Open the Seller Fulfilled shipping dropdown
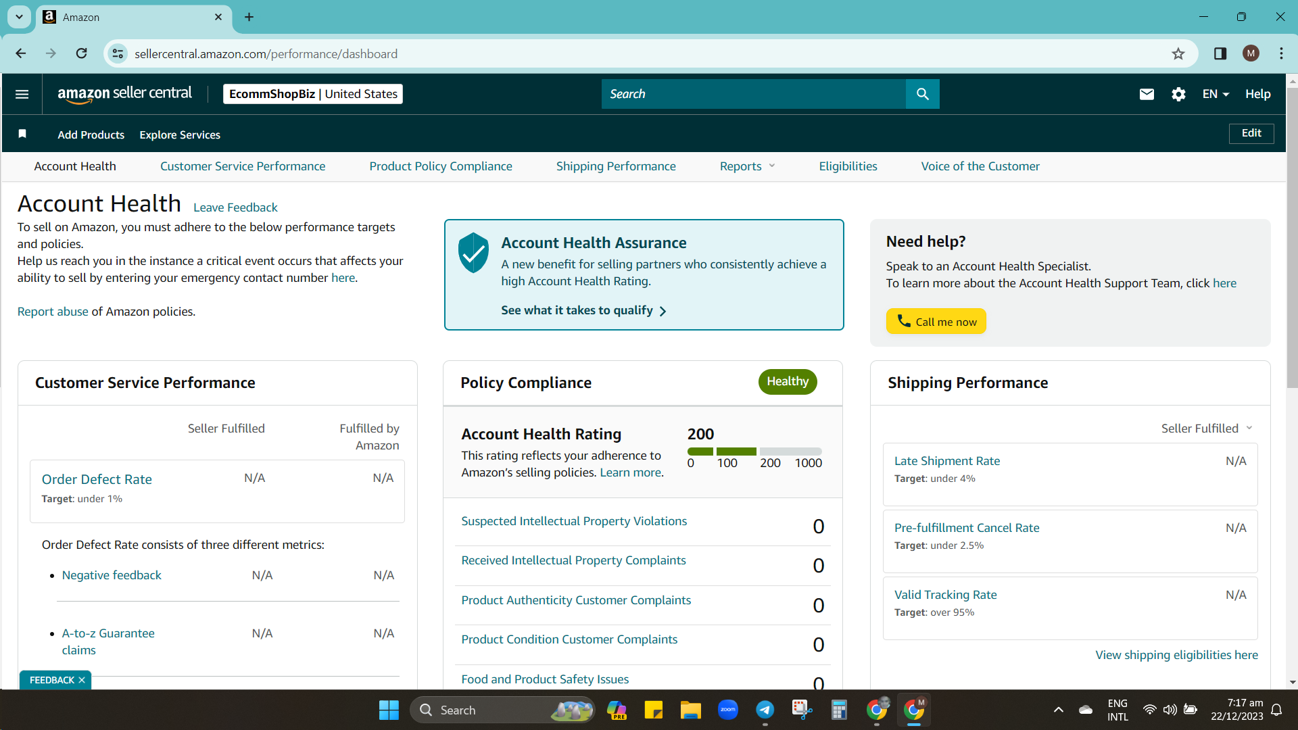This screenshot has height=730, width=1298. click(x=1207, y=429)
